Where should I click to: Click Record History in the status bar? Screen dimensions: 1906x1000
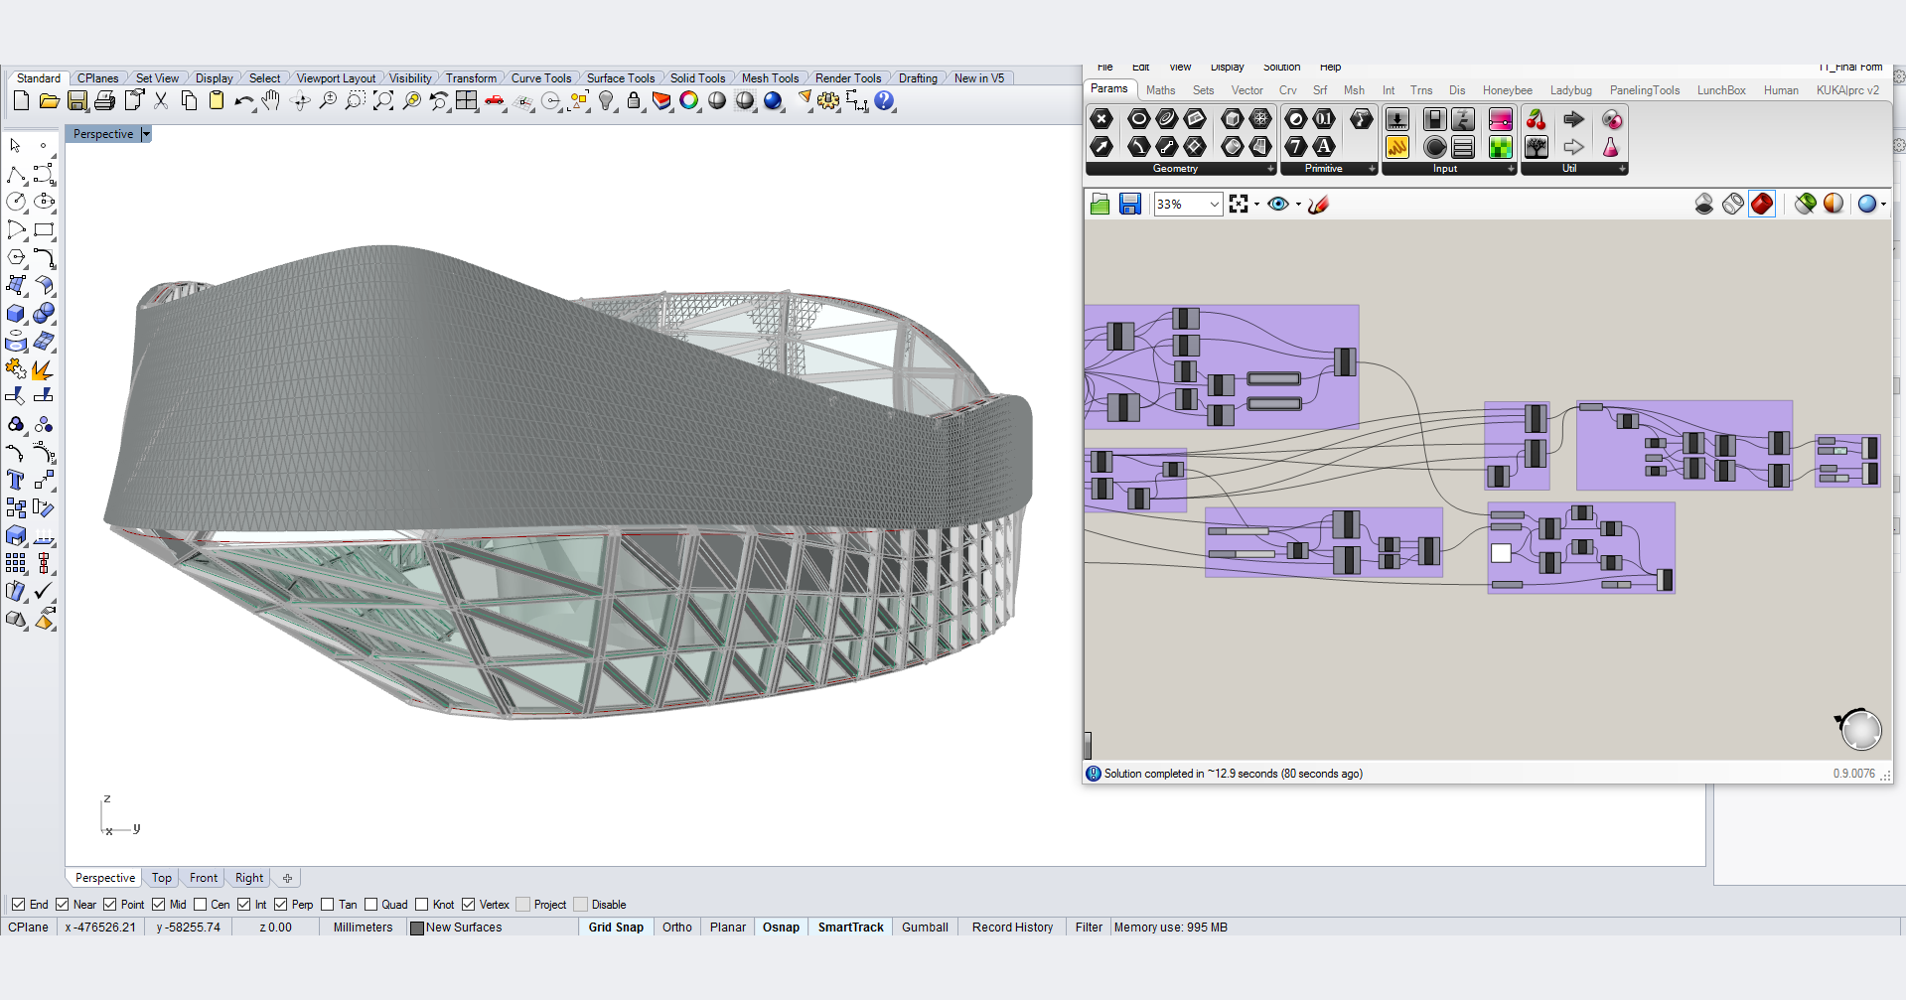[1011, 927]
